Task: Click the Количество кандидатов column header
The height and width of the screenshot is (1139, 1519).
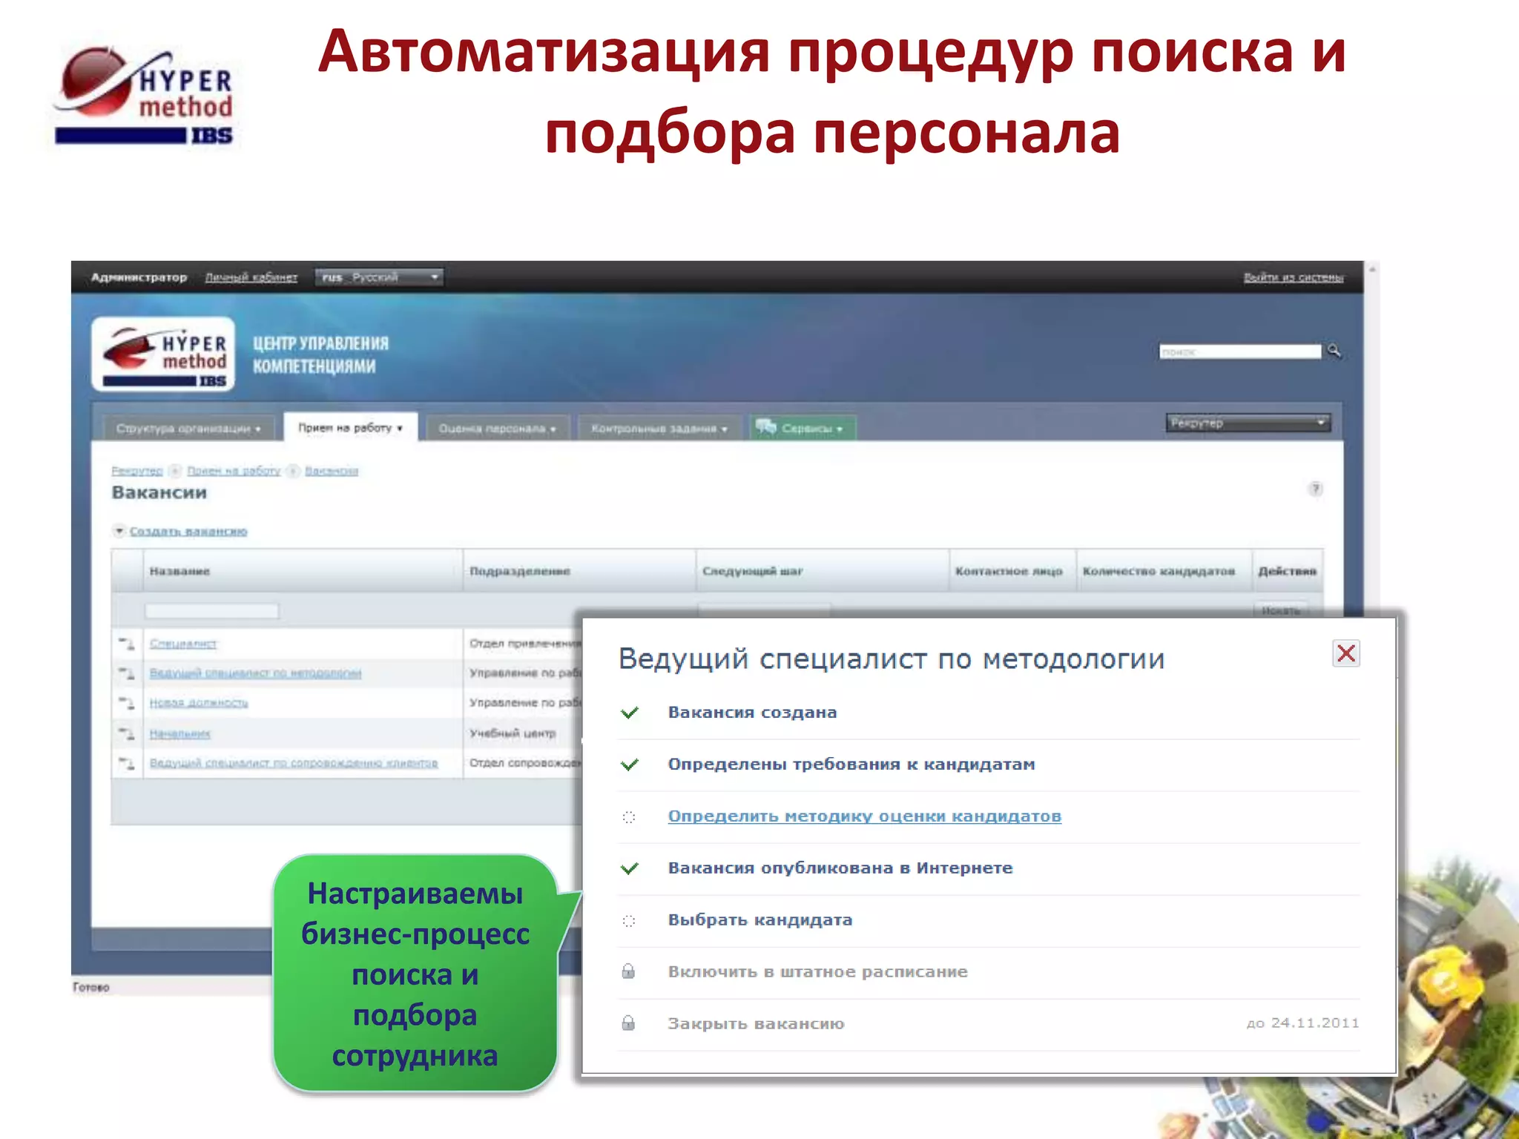Action: pyautogui.click(x=1164, y=571)
